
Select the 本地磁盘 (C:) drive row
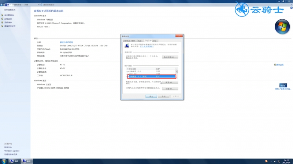(151, 71)
